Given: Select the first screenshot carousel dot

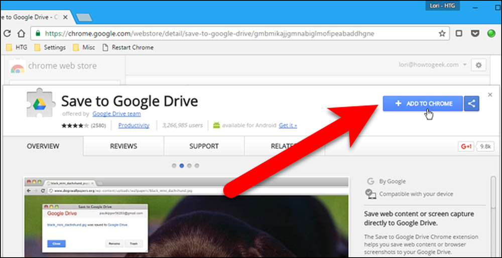Looking at the screenshot, I should point(174,166).
